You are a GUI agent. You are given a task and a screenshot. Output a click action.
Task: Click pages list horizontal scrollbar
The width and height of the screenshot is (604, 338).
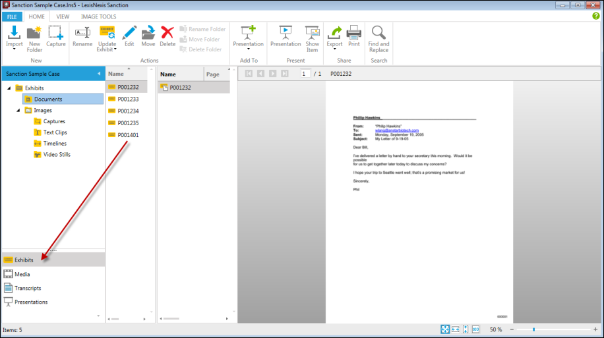pos(171,319)
